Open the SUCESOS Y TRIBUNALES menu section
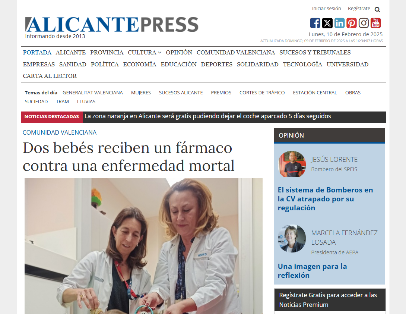Viewport: 406px width, 314px height. pyautogui.click(x=315, y=52)
